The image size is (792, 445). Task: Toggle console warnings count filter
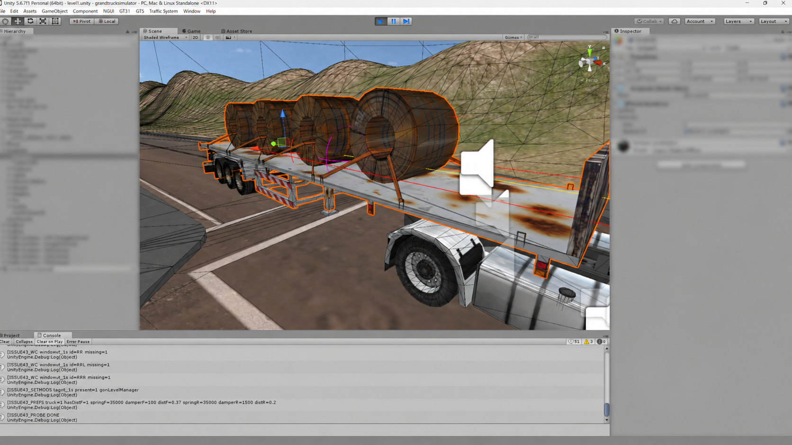pyautogui.click(x=588, y=341)
